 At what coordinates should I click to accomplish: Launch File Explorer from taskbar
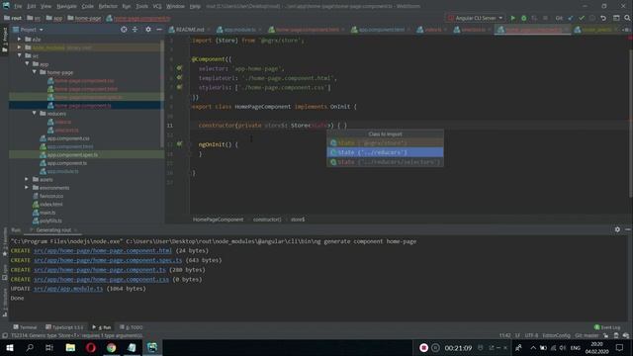tap(70, 347)
